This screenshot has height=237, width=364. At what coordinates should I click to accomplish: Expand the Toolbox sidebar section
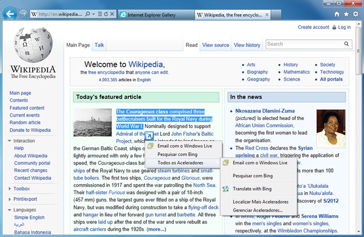pos(10,189)
